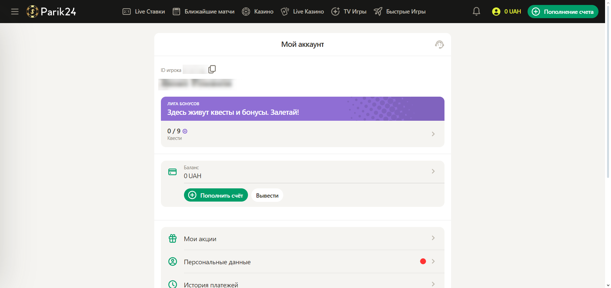Open support headset icon
This screenshot has width=611, height=288.
[440, 44]
